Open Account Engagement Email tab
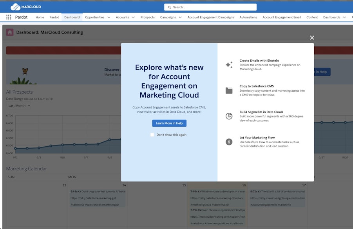This screenshot has height=229, width=353. coord(282,17)
